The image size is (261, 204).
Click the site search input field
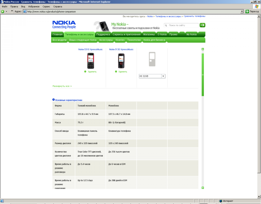[x=183, y=25]
